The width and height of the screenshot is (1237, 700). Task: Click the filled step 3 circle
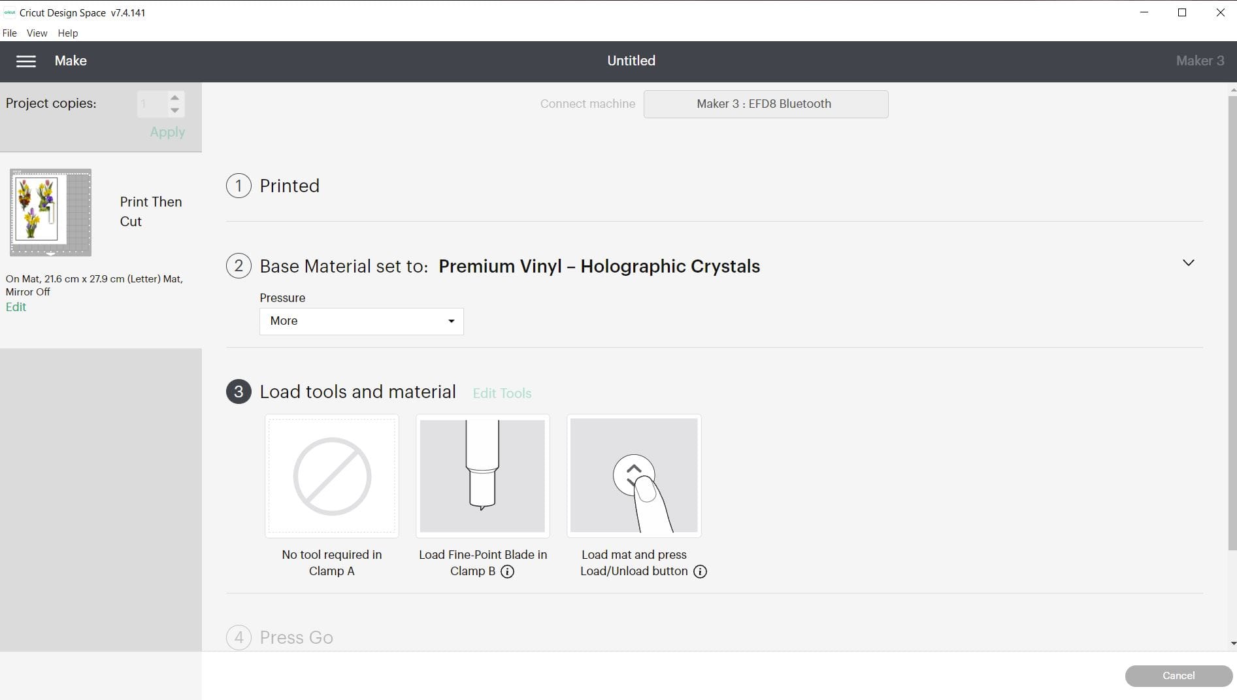pos(239,392)
